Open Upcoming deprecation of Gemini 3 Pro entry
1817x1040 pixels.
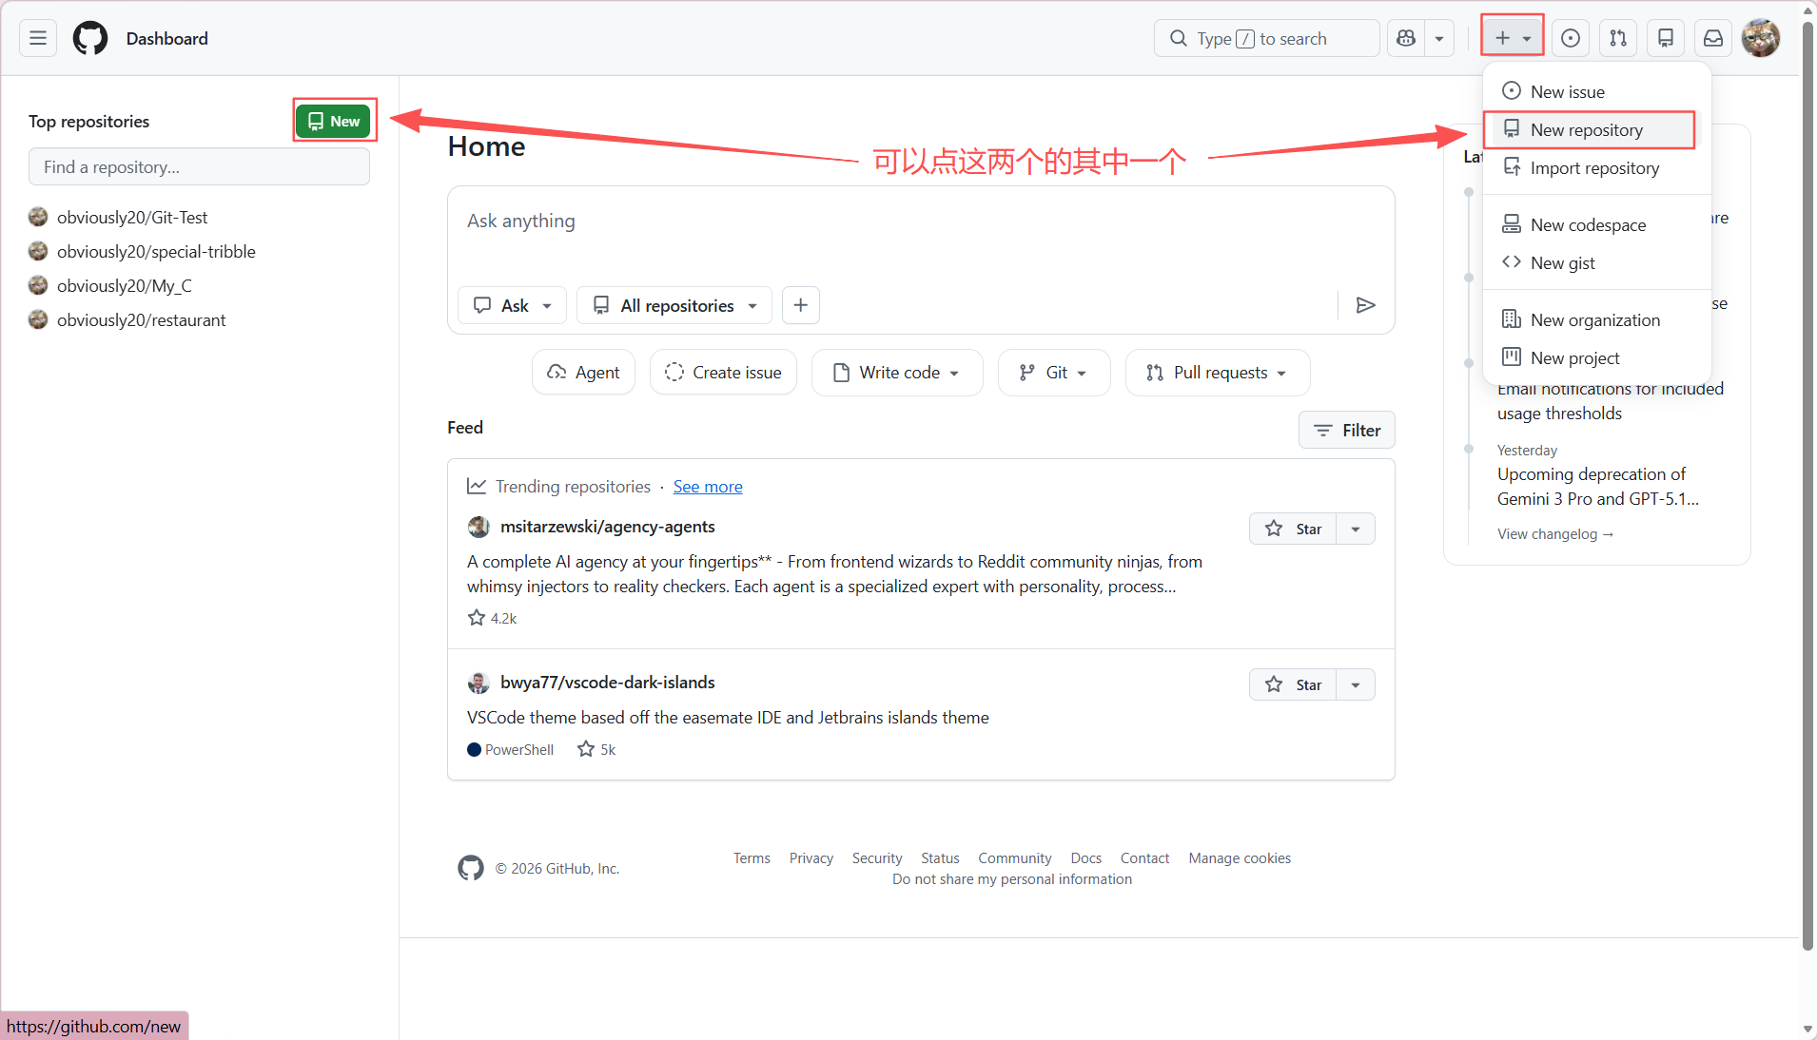(x=1597, y=486)
